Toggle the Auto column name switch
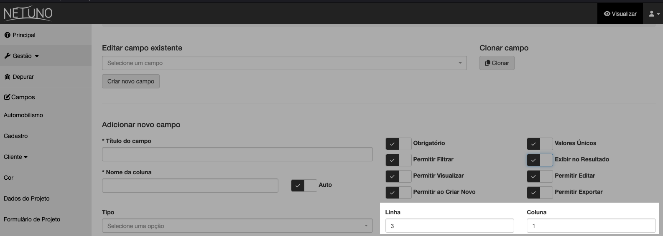 304,185
